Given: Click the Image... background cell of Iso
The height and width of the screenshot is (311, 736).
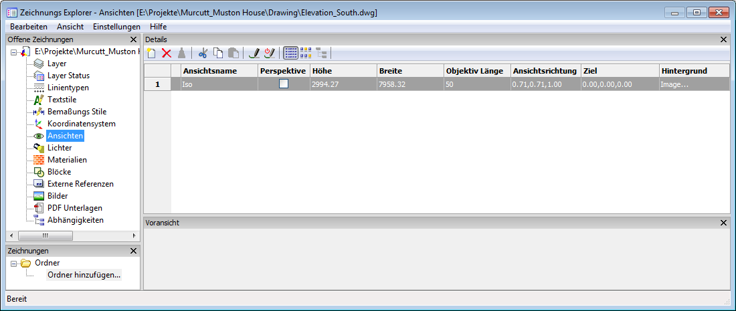Looking at the screenshot, I should 693,84.
